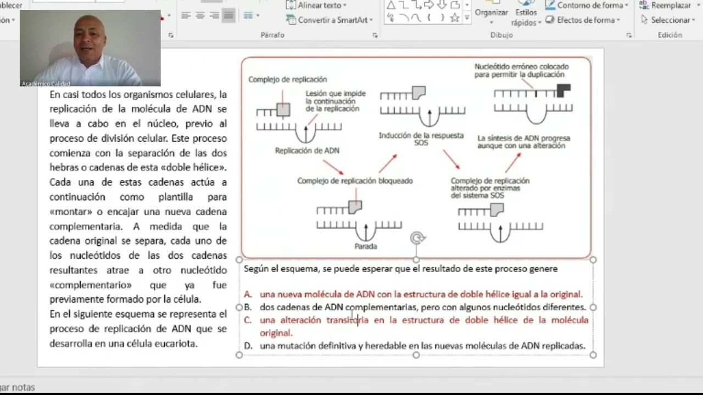Open Convertir a SmartArt menu
Viewport: 703px width, 395px height.
point(330,20)
